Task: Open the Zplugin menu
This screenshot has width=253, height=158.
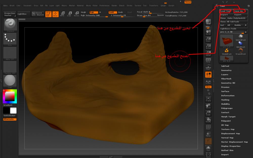Action: pos(163,5)
